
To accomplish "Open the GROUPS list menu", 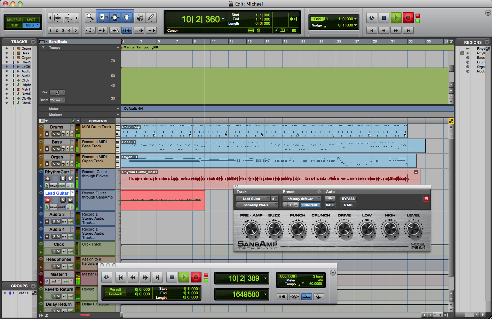I will [x=33, y=286].
